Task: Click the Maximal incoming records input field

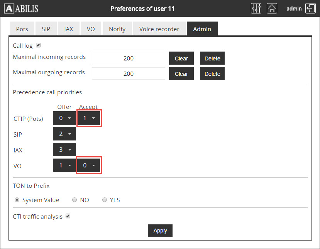Action: pos(129,58)
